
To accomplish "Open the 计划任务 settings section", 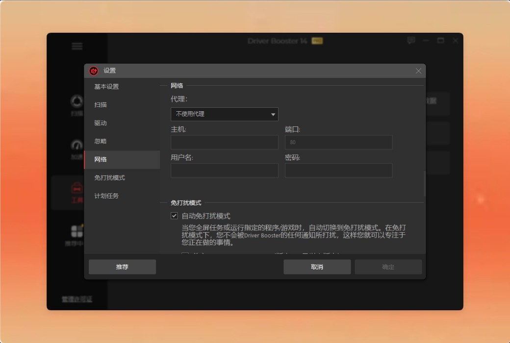I will click(x=122, y=196).
